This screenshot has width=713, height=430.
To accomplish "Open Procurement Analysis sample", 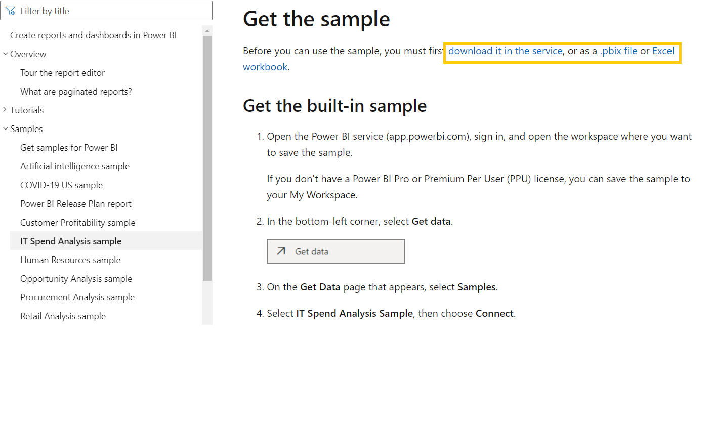I will point(77,297).
